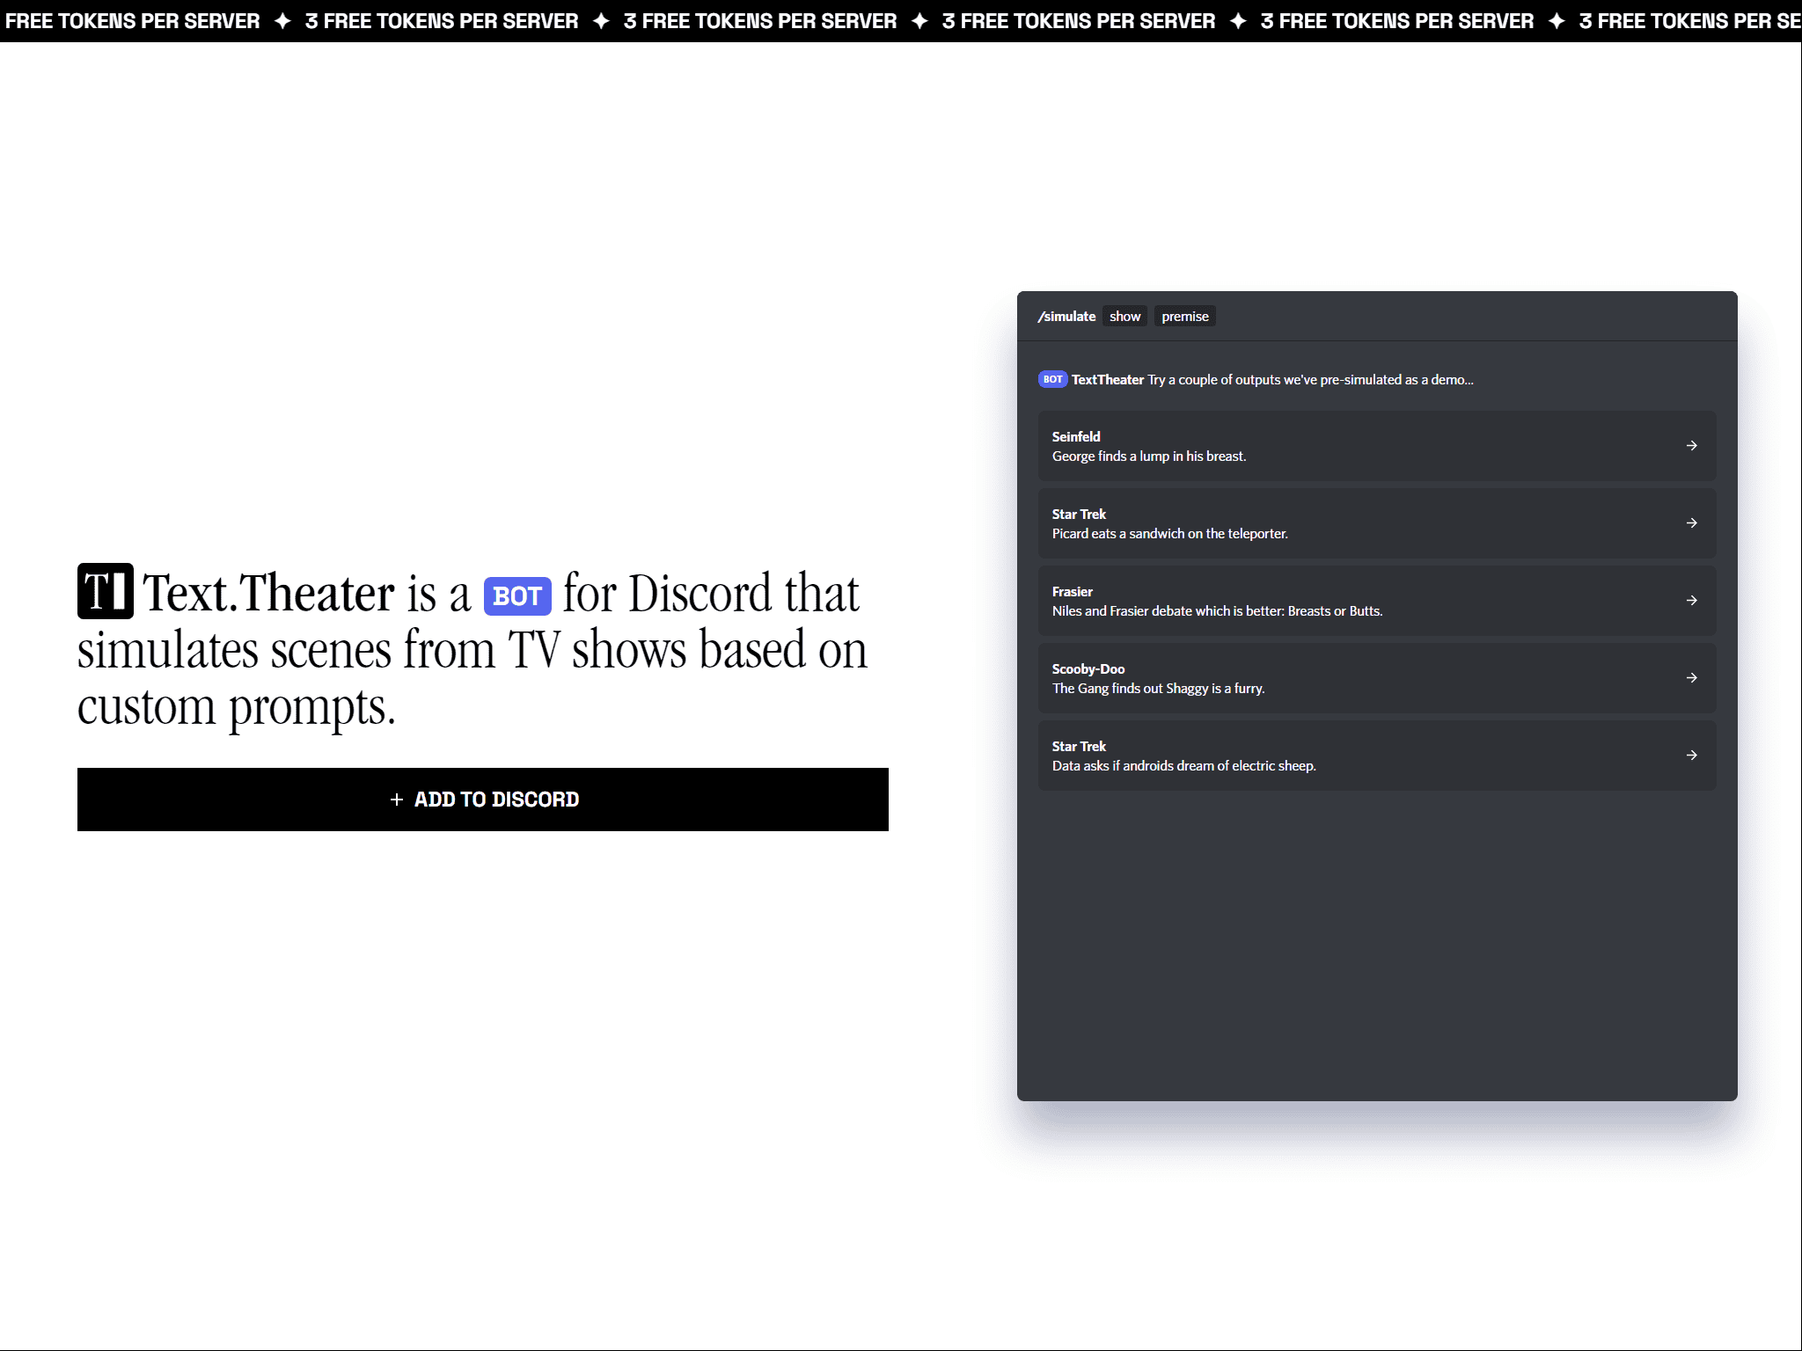Open the Seinfeld demo row arrow
1802x1351 pixels.
pos(1691,446)
